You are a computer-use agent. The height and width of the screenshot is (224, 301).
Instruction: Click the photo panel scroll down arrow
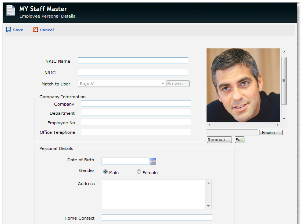(x=284, y=119)
